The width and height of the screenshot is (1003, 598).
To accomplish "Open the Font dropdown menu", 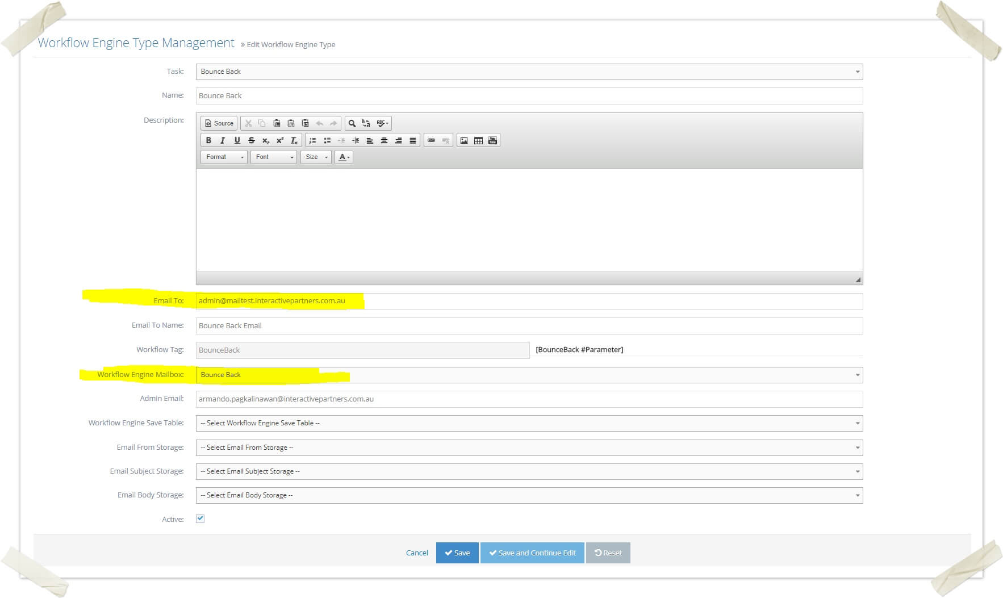I will click(274, 157).
